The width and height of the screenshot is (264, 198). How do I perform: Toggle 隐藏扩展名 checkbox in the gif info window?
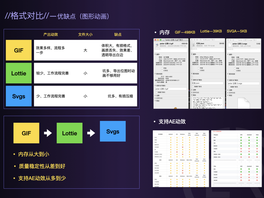tap(156, 92)
